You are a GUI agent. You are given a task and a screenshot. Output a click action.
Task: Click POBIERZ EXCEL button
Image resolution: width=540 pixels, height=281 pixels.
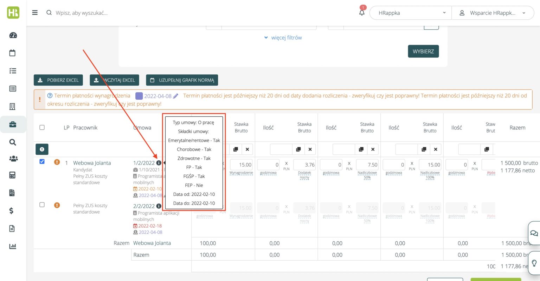[x=58, y=80]
